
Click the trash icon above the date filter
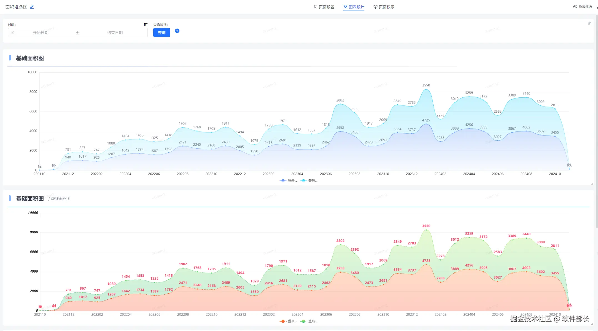146,25
